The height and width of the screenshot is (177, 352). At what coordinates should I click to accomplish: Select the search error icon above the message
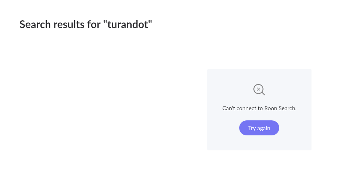[x=259, y=90]
